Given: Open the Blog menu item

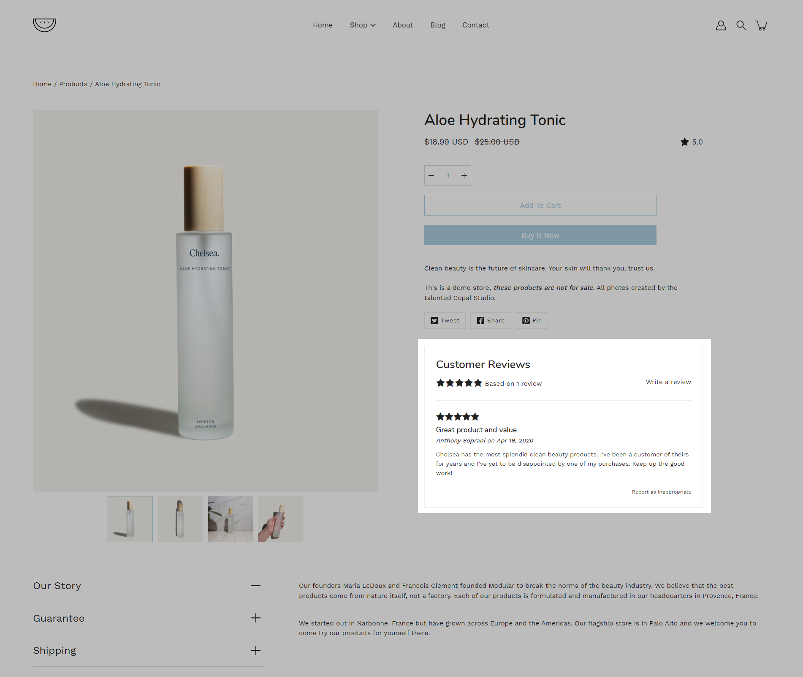Looking at the screenshot, I should click(x=437, y=25).
